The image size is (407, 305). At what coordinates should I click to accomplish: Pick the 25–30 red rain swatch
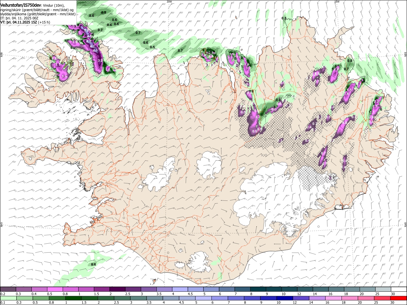pyautogui.click(x=383, y=298)
